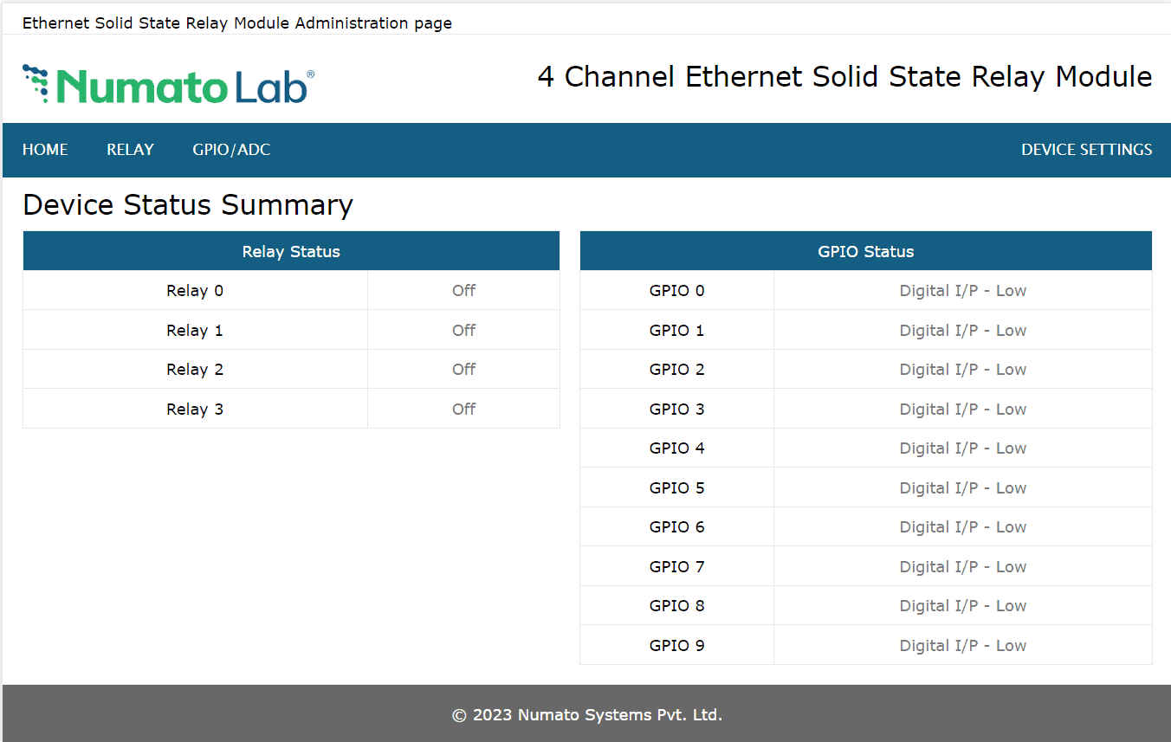This screenshot has height=742, width=1171.
Task: Select the GPIO 9 row label
Action: coord(676,646)
